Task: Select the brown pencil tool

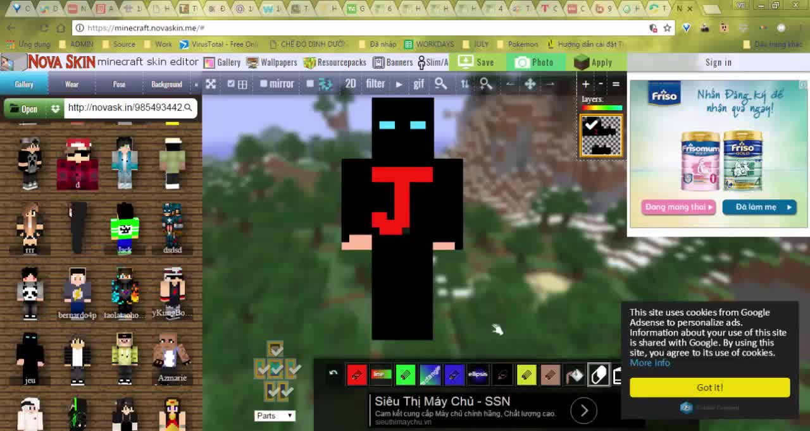Action: pos(551,375)
